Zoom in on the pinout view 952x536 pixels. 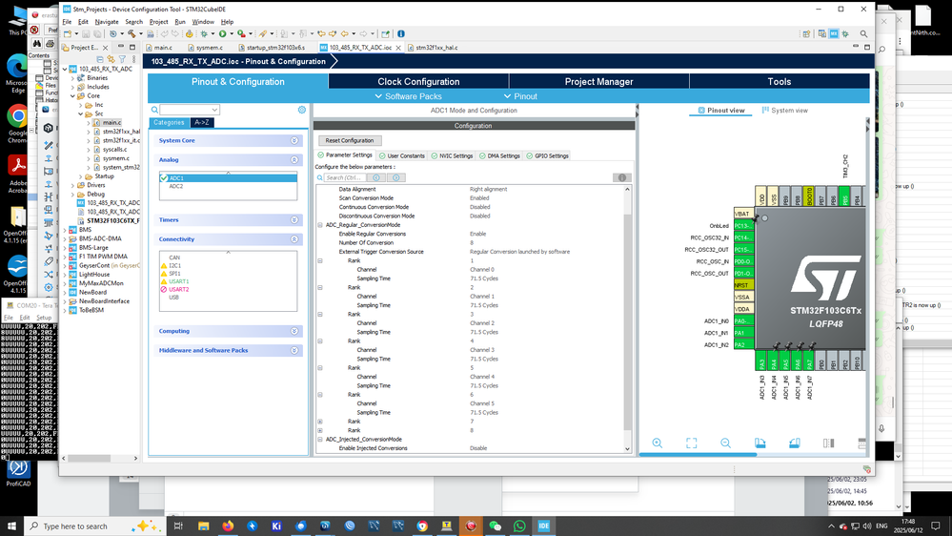[x=657, y=443]
